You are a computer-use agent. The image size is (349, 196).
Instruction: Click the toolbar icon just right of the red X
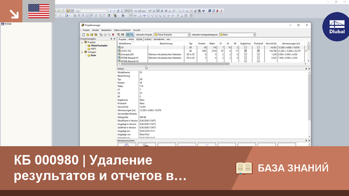tap(118, 35)
